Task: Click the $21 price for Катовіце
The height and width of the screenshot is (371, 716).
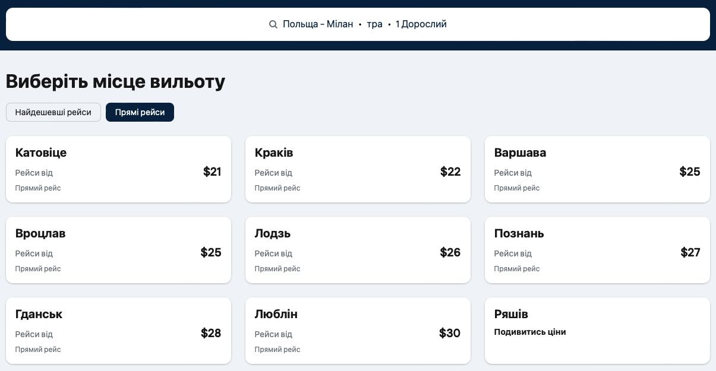Action: (212, 172)
